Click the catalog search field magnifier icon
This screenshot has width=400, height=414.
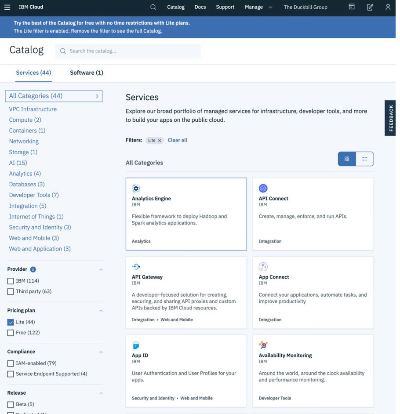pos(63,51)
